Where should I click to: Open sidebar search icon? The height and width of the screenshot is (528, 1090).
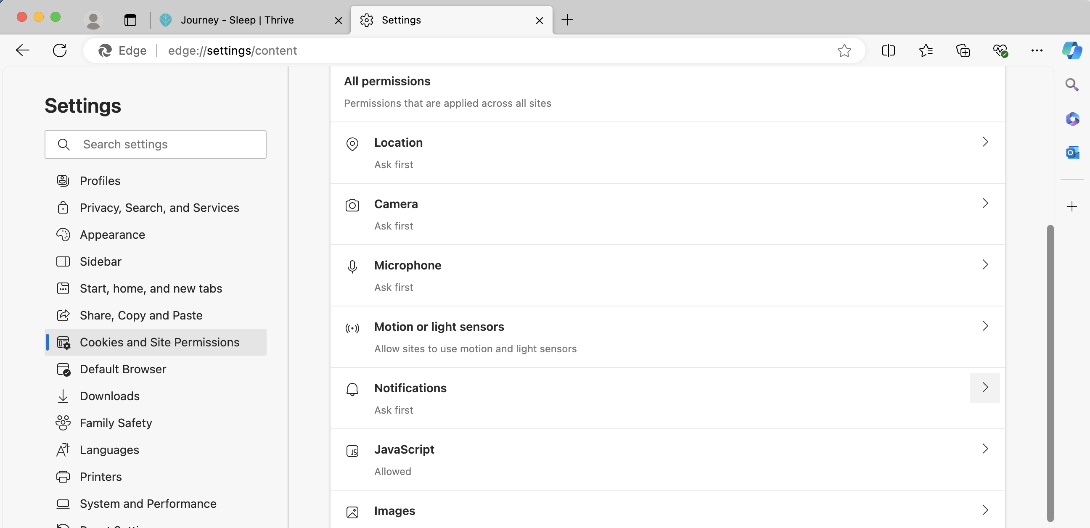point(1071,84)
